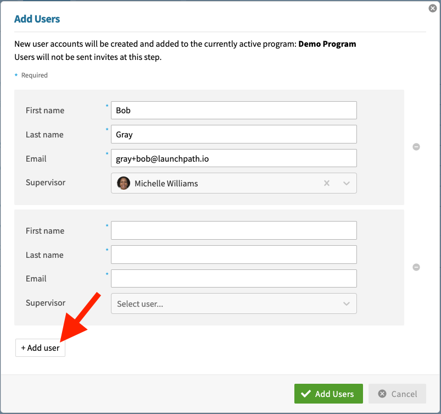Click the empty First name field

[233, 230]
